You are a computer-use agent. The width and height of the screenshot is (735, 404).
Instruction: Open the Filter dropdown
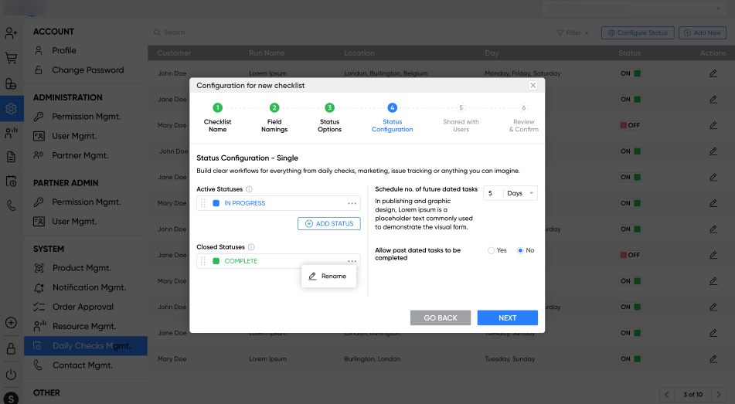(x=573, y=33)
